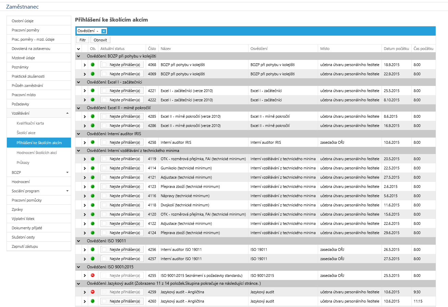Remove the Osvědčení grouping chip
448x307 pixels.
[x=104, y=31]
